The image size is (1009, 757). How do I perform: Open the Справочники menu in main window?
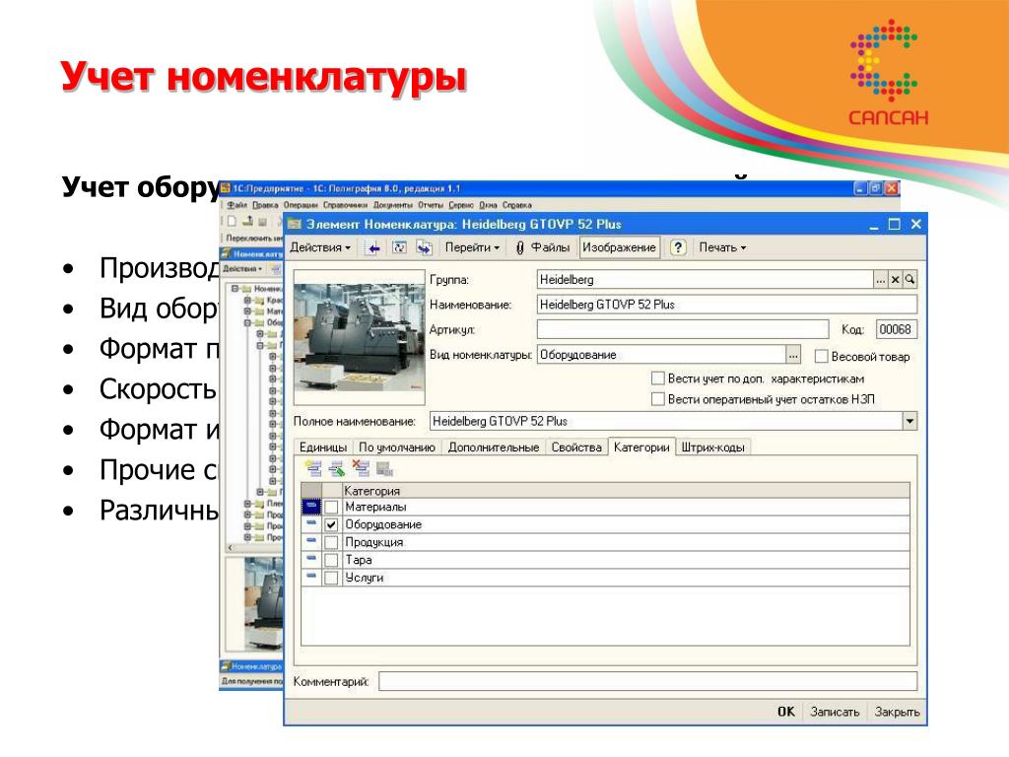click(x=345, y=205)
